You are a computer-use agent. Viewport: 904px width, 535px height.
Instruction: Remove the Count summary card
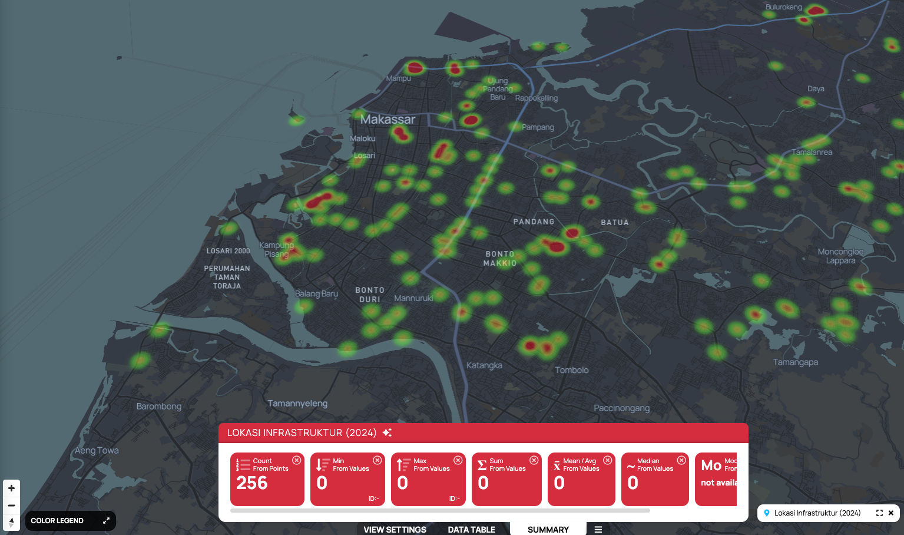point(297,460)
